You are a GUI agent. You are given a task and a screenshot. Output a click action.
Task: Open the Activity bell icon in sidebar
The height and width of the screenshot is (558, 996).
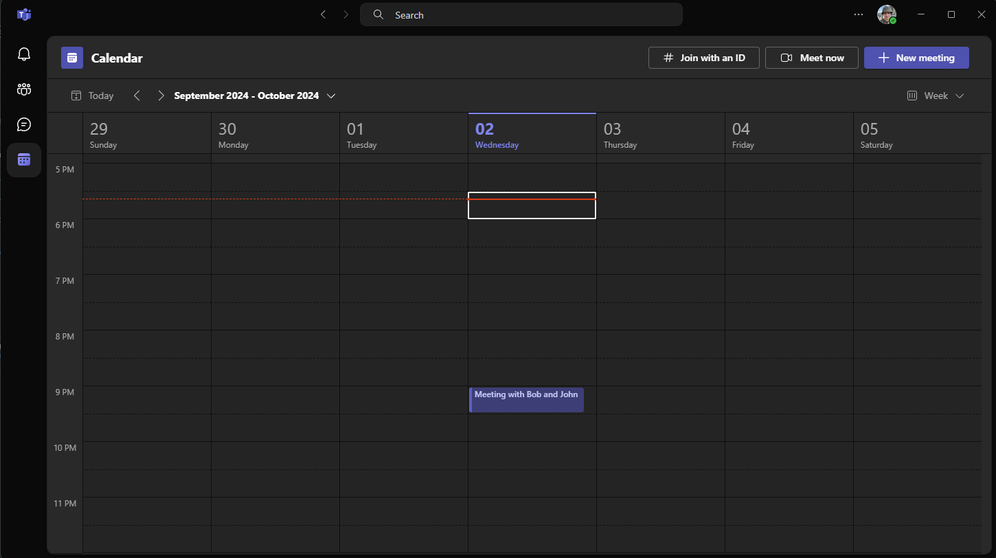pos(24,54)
